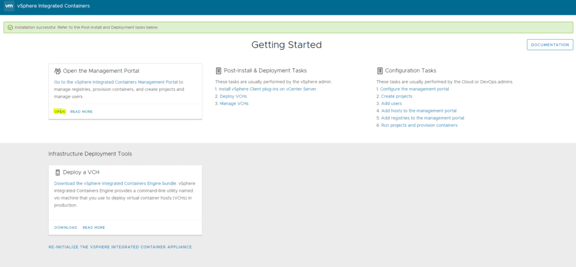Click the Post-Install tasks list icon
The image size is (576, 267).
(x=218, y=71)
